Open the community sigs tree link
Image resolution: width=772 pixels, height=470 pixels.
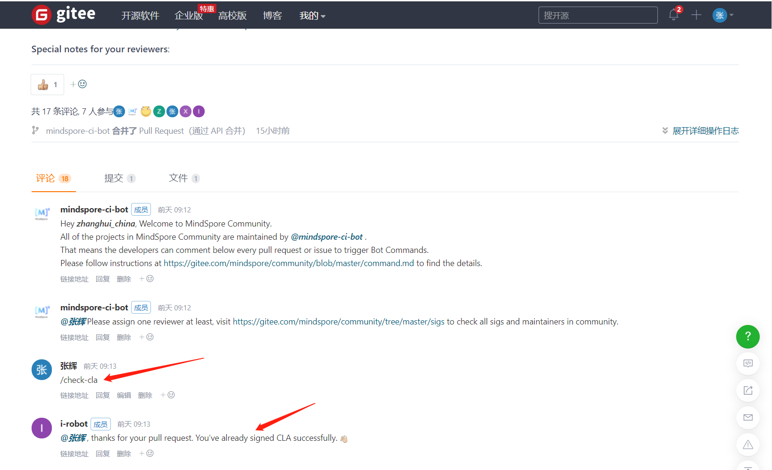tap(339, 322)
